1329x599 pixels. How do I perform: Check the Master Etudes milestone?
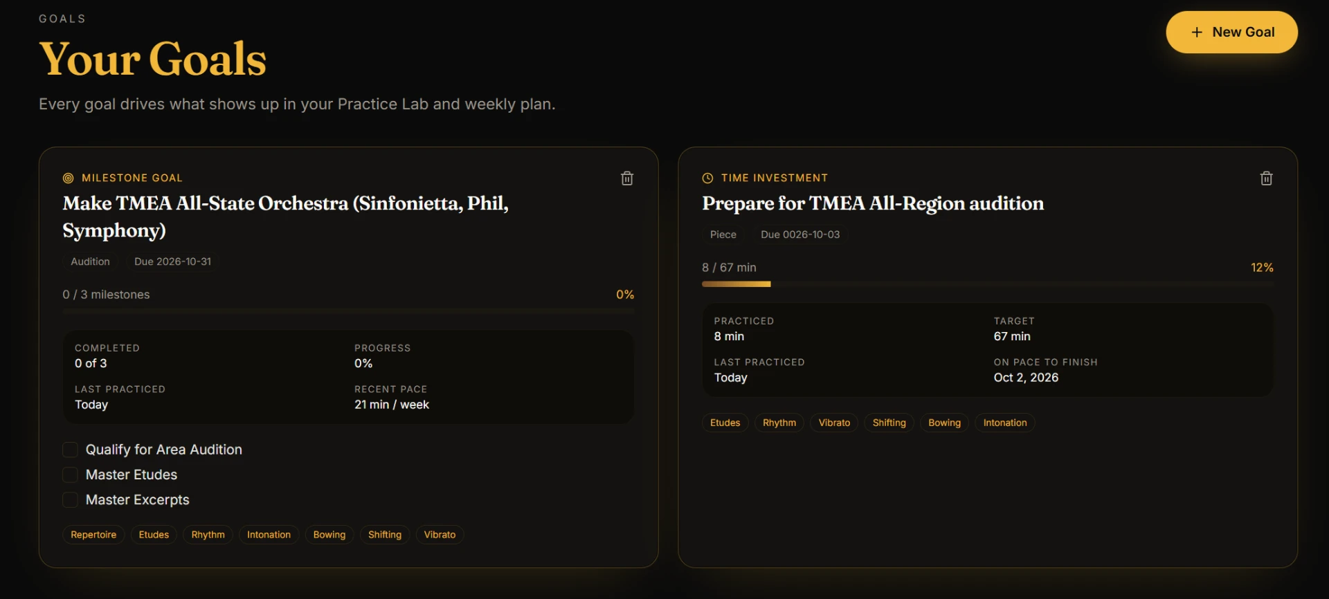[70, 474]
